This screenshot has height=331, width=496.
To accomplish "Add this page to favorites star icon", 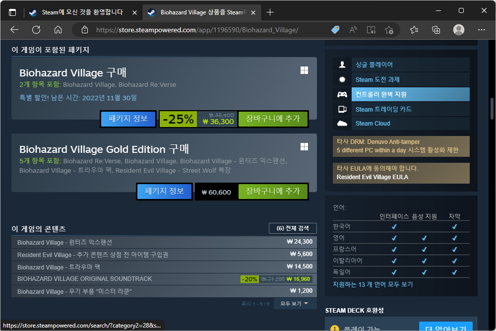I will click(389, 30).
